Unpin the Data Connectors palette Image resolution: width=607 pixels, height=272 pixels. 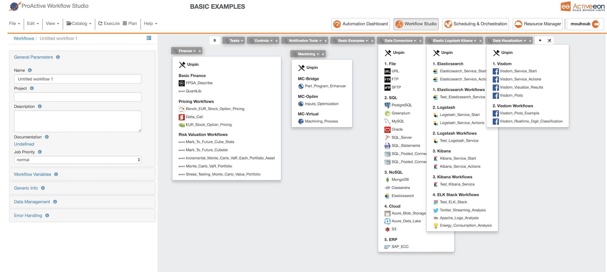pyautogui.click(x=394, y=53)
